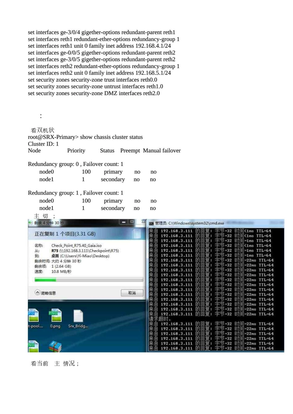Click the ge-3/0/4 redundant-parent reth1 line
The height and width of the screenshot is (414, 293).
click(x=101, y=32)
